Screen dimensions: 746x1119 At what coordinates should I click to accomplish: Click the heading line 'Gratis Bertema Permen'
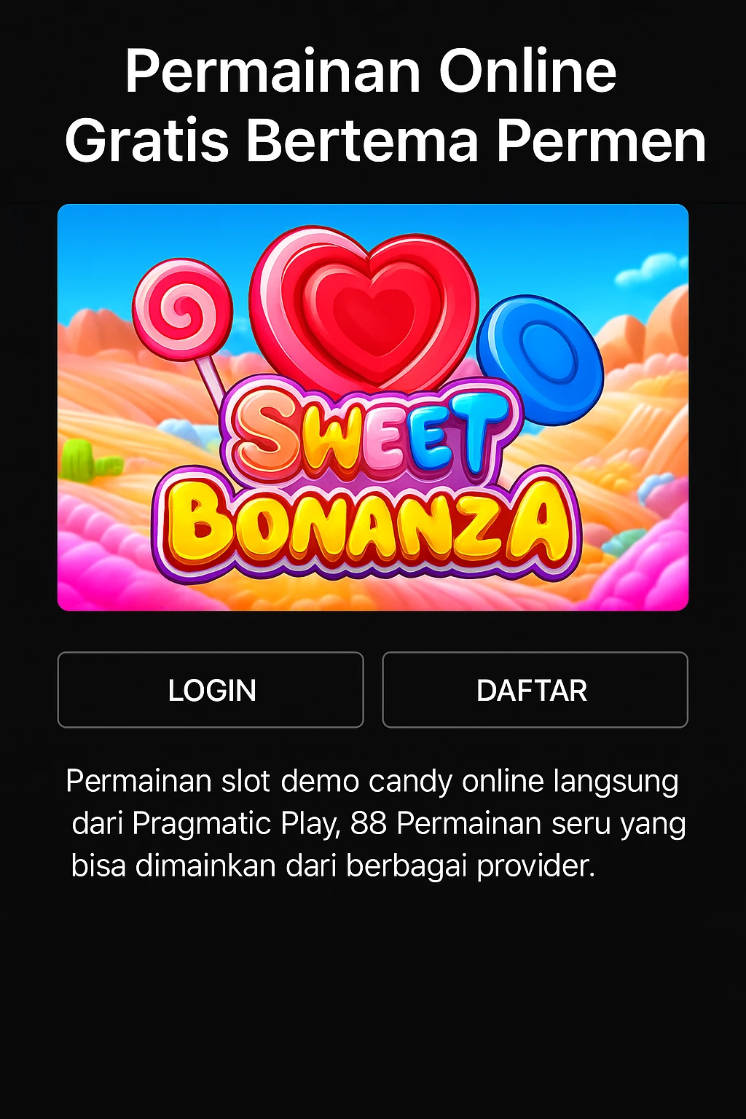click(385, 140)
